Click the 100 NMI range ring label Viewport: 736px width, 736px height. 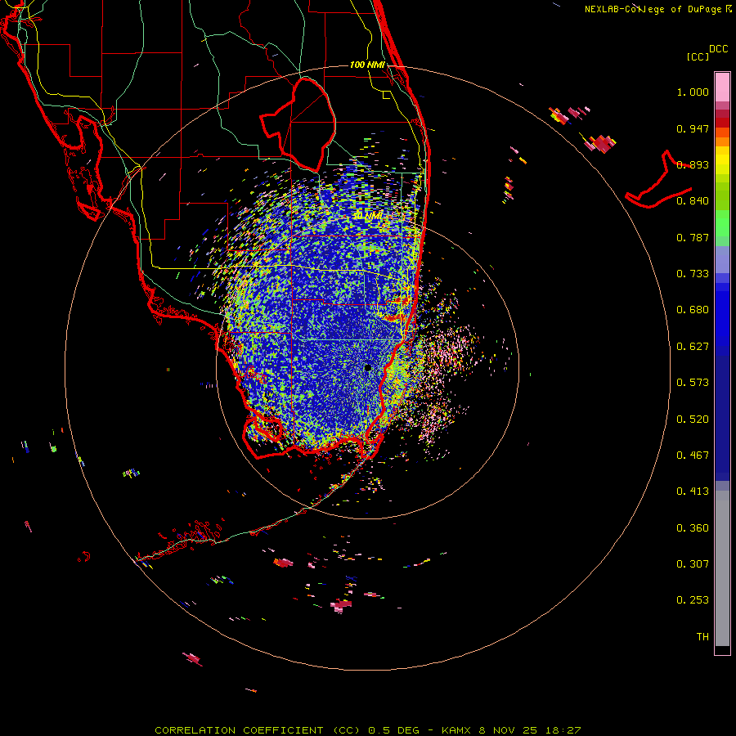pyautogui.click(x=367, y=65)
